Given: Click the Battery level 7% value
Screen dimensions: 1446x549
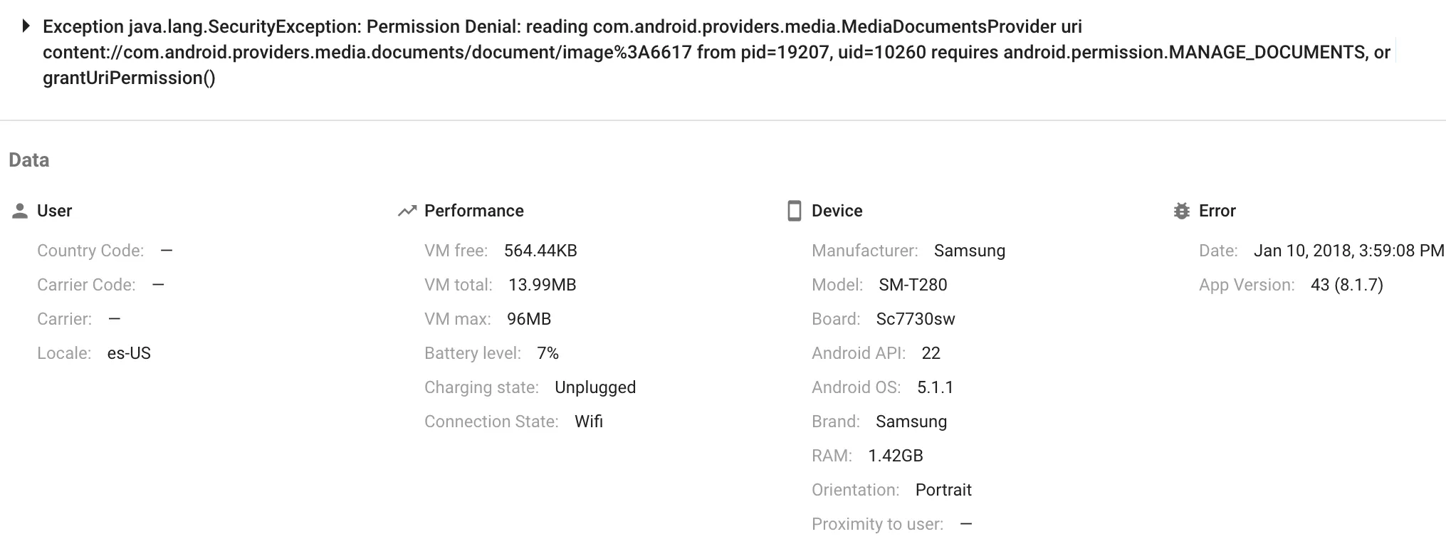Looking at the screenshot, I should point(548,353).
